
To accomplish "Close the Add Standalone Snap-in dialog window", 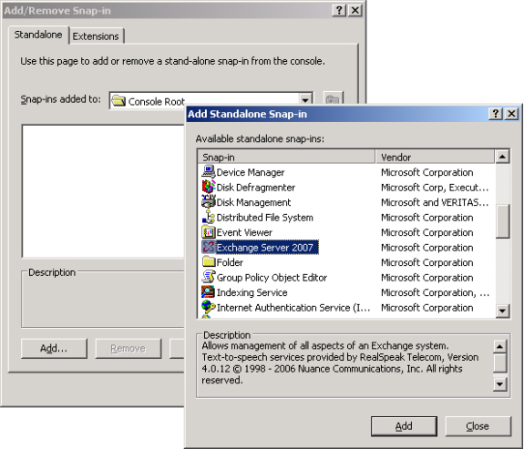I will pyautogui.click(x=511, y=114).
